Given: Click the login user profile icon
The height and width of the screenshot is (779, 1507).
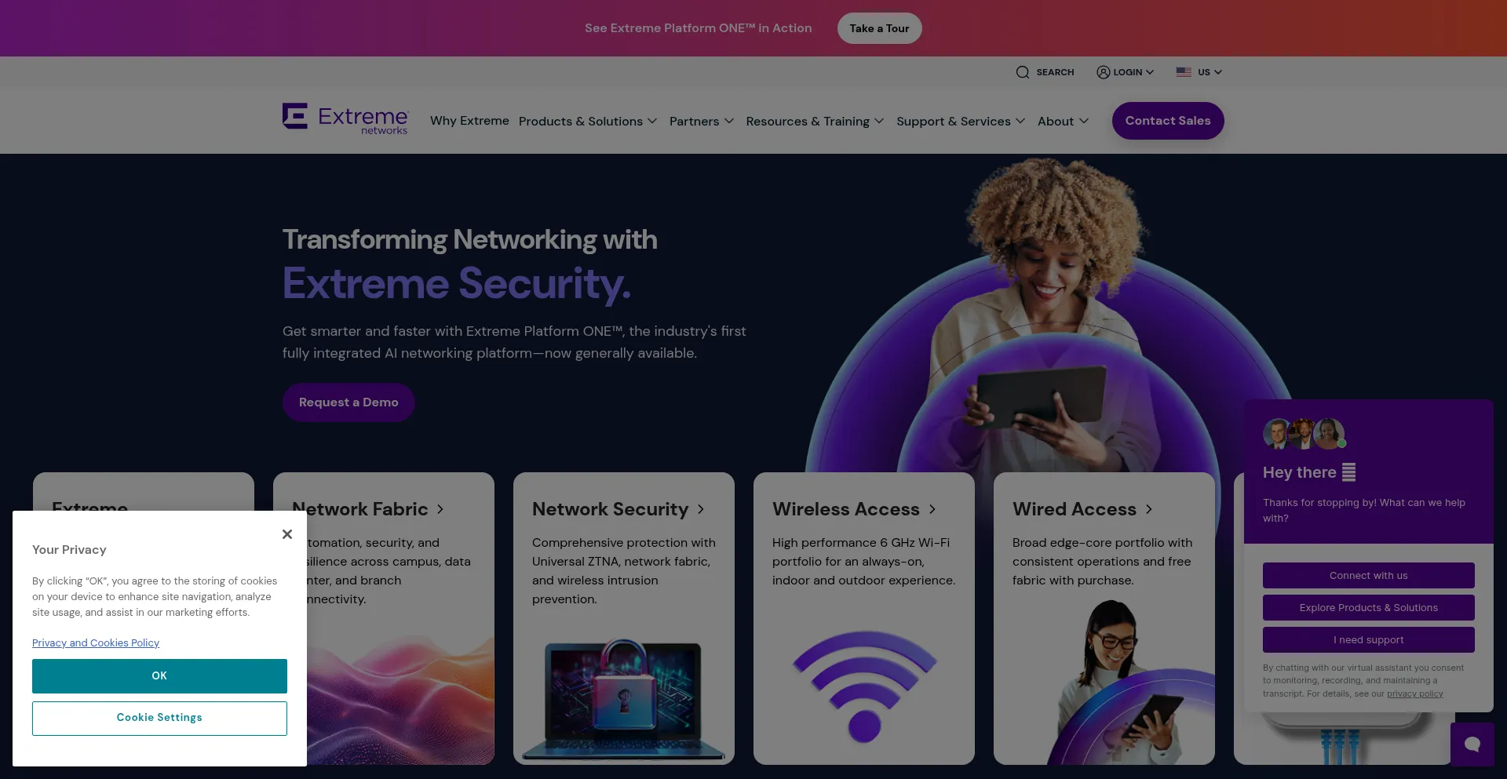Looking at the screenshot, I should click(1103, 72).
